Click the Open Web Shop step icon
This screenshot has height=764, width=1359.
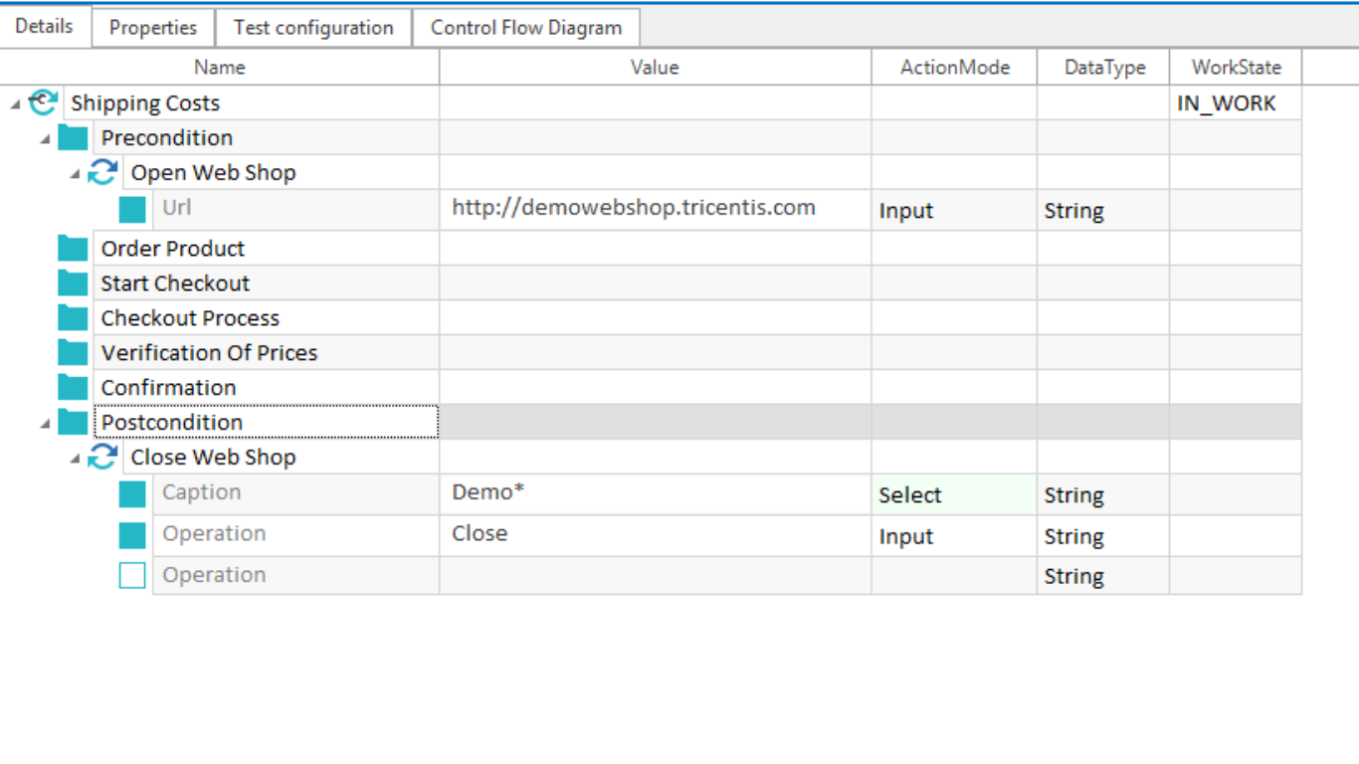(102, 173)
